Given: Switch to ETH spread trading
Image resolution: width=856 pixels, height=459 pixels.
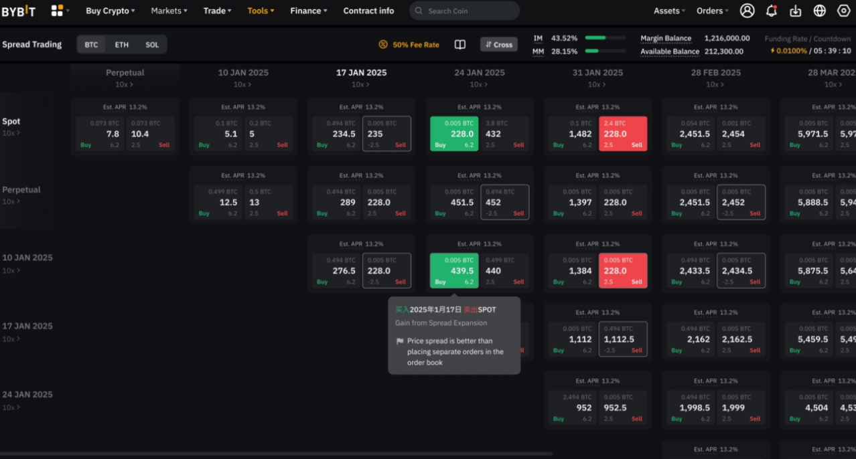Looking at the screenshot, I should pos(121,45).
